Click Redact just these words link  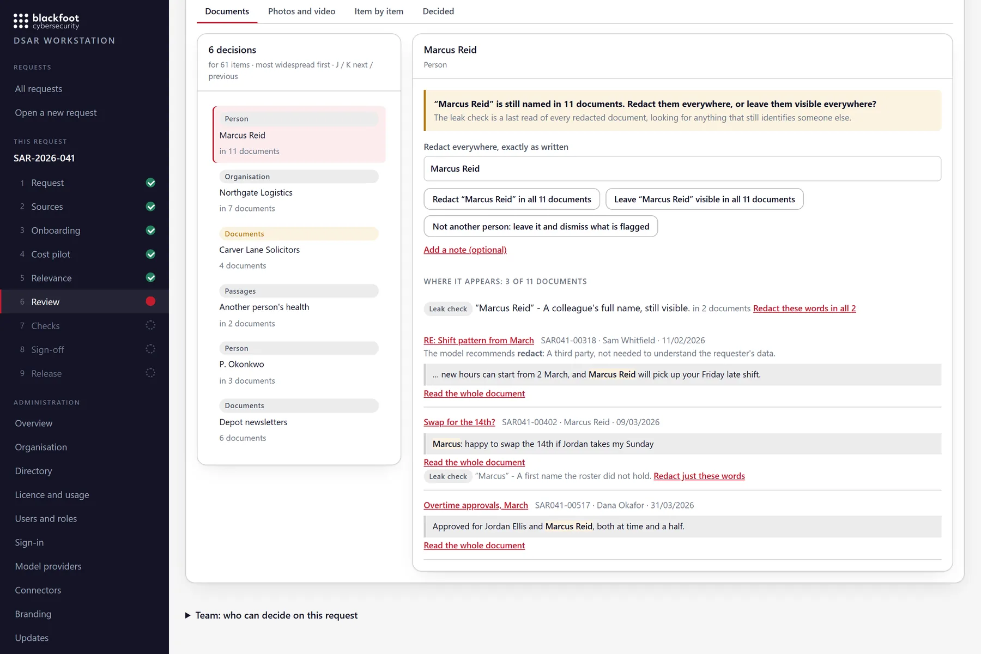(x=699, y=476)
